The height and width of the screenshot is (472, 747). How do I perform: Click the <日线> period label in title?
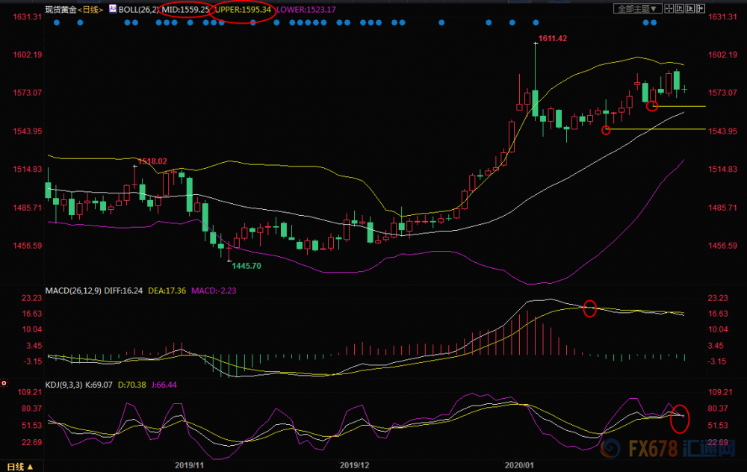point(90,10)
